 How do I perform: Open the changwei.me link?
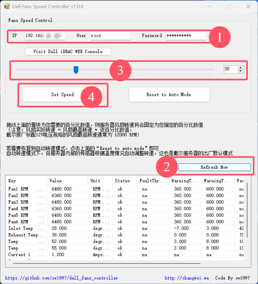187,278
